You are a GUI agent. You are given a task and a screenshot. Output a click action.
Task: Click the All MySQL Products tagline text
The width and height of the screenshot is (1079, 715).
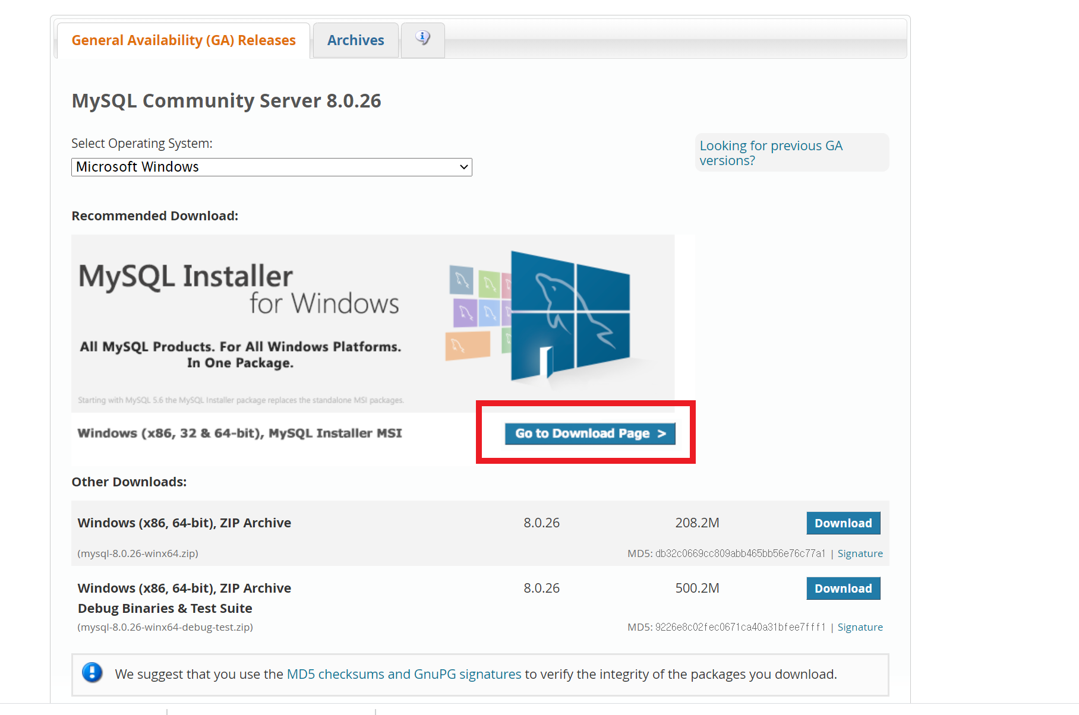tap(241, 355)
